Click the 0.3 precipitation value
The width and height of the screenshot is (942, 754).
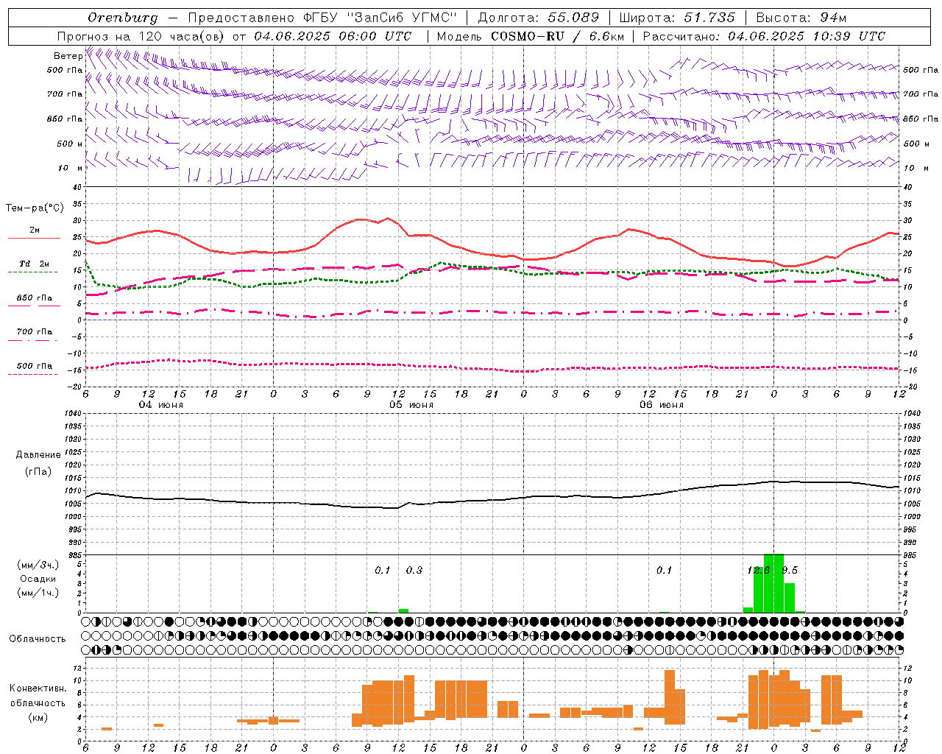414,571
